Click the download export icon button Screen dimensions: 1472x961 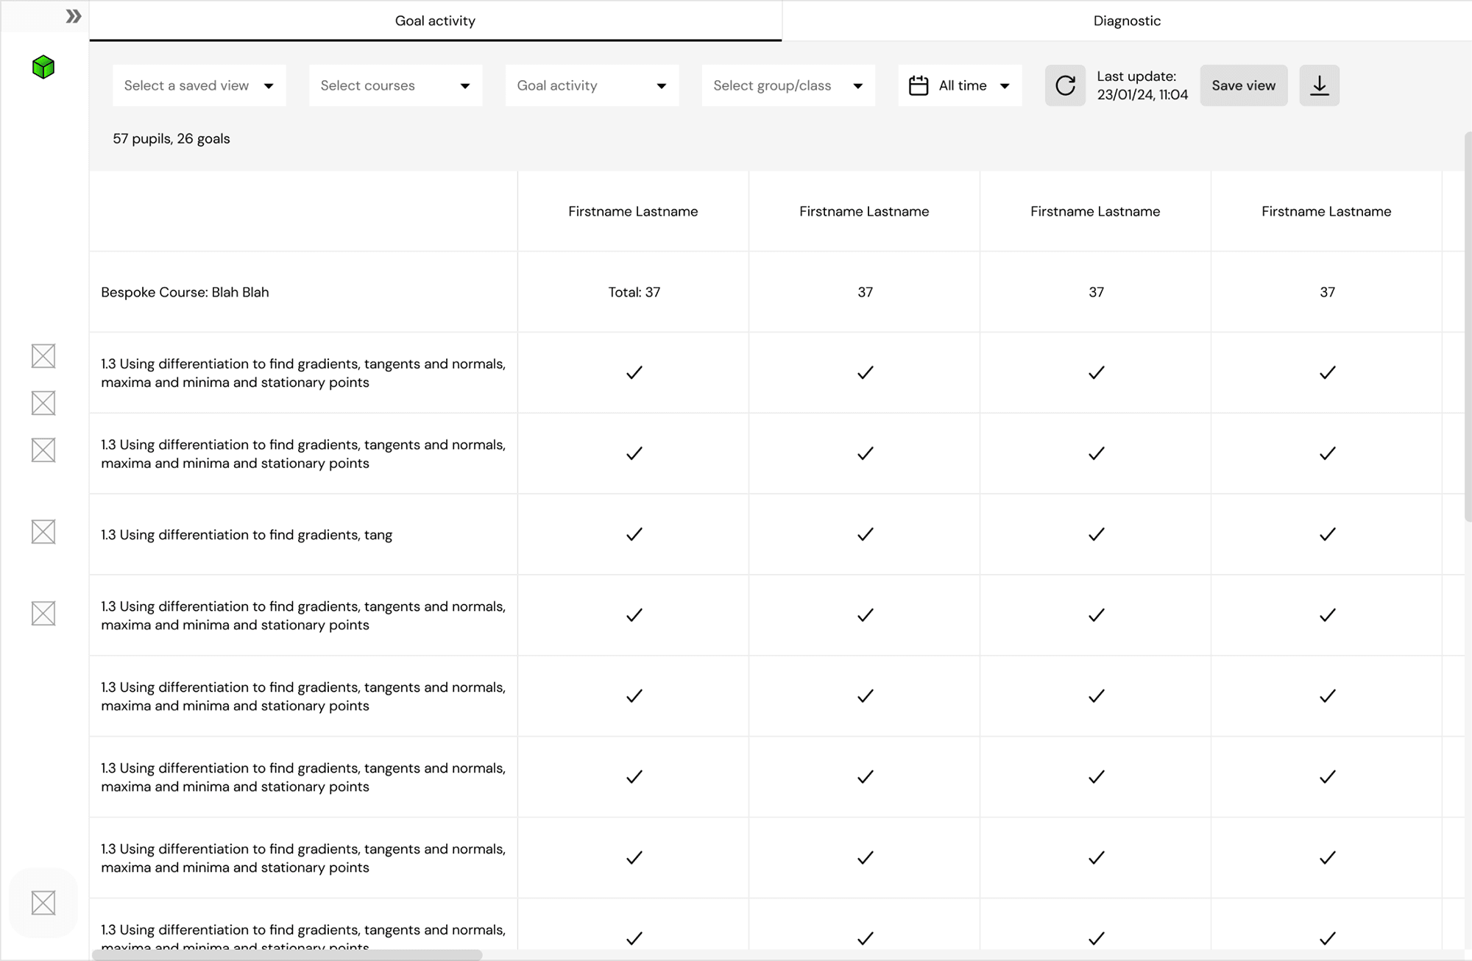click(x=1318, y=85)
